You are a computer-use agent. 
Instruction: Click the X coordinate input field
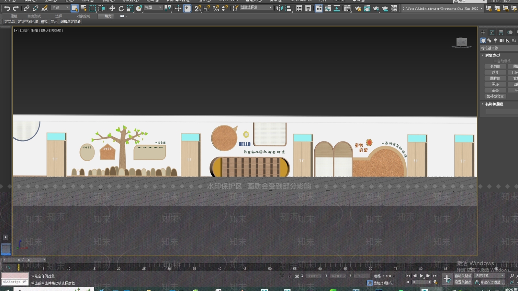click(314, 276)
